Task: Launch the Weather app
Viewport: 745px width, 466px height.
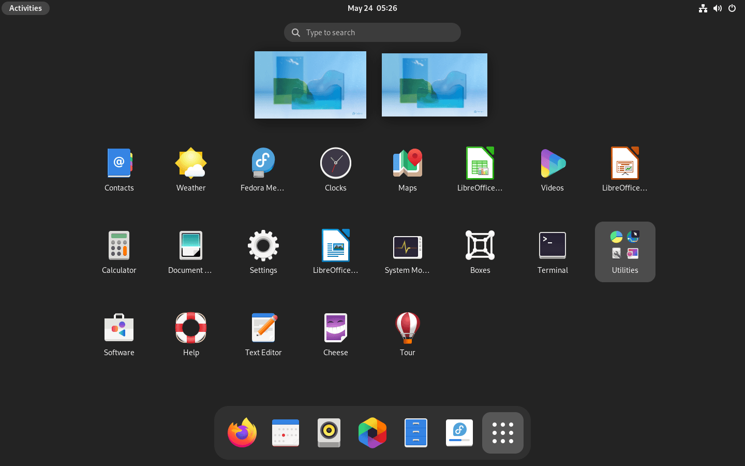Action: point(191,163)
